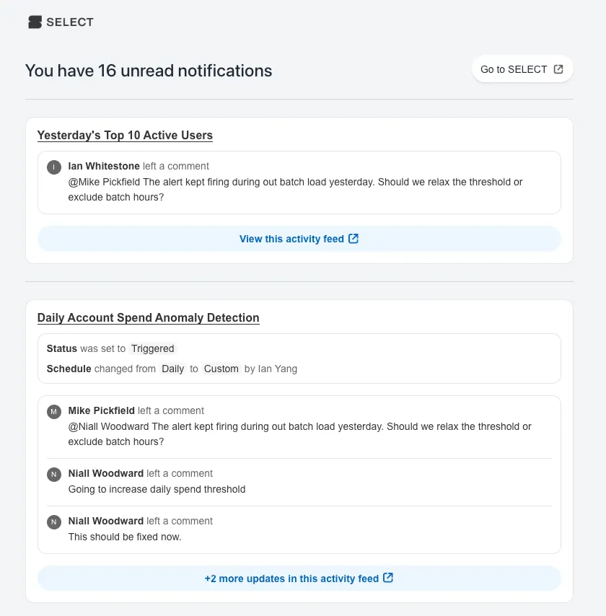This screenshot has height=616, width=606.
Task: Click Niall Woodward's avatar on spend threshold comment
Action: tap(53, 475)
